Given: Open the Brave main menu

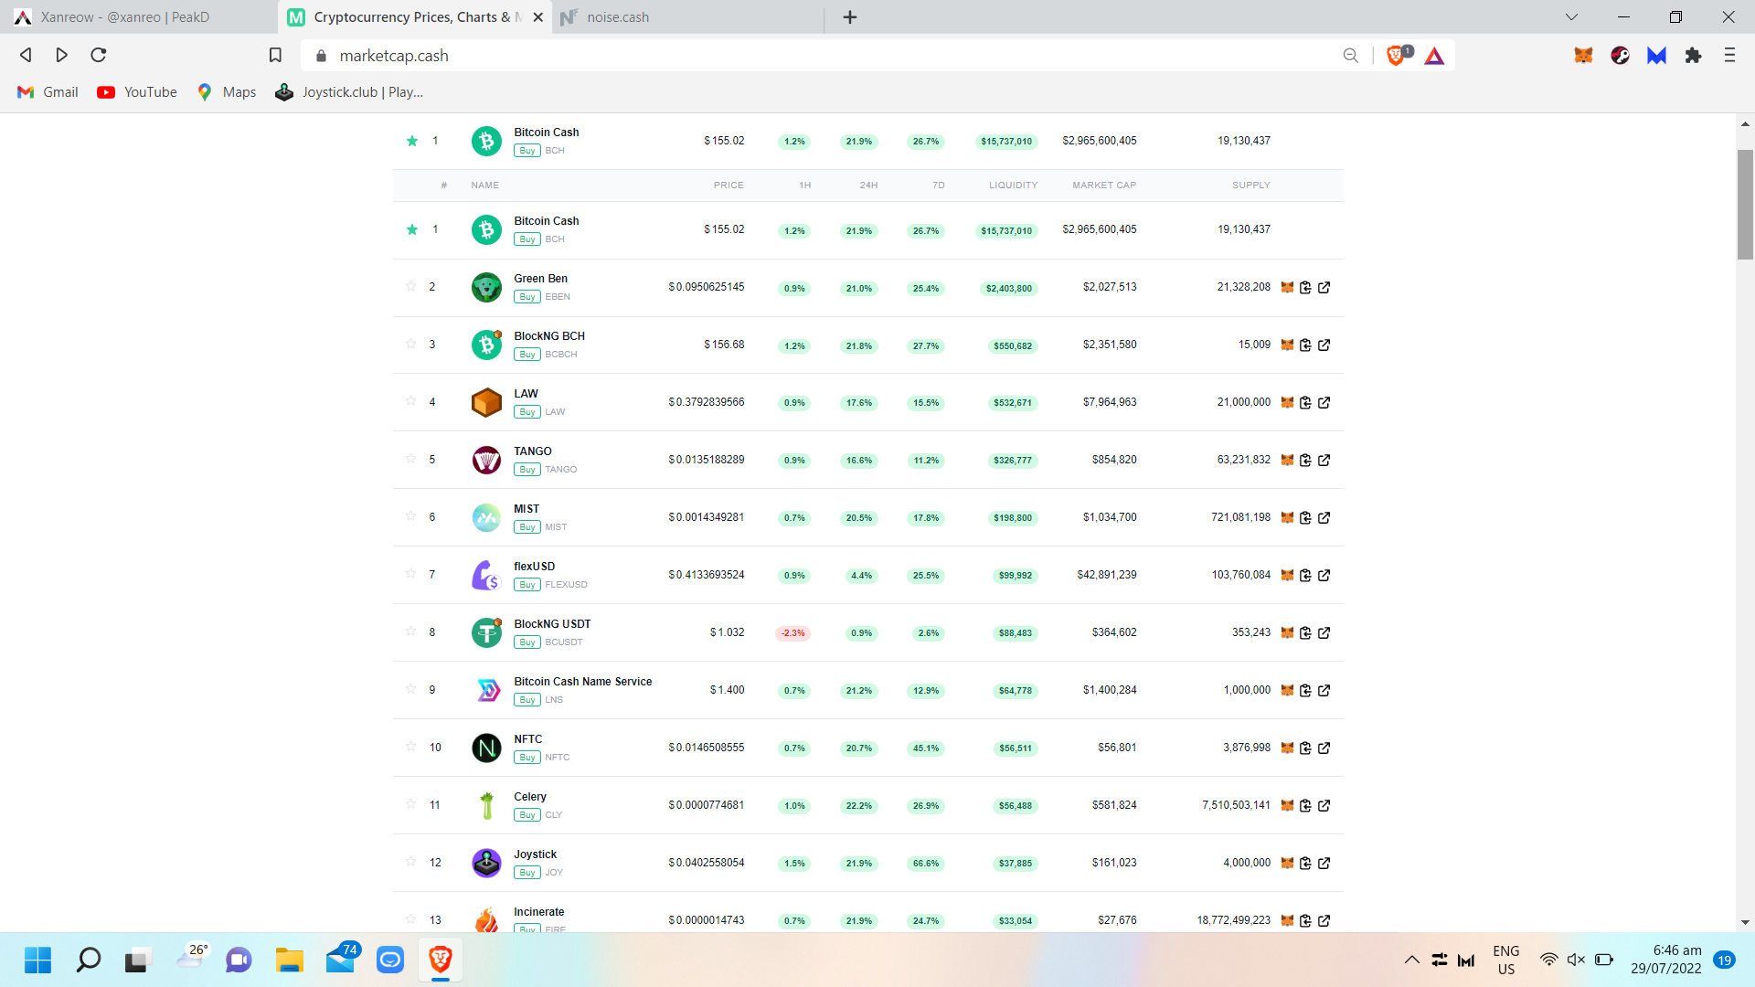Looking at the screenshot, I should (x=1729, y=56).
